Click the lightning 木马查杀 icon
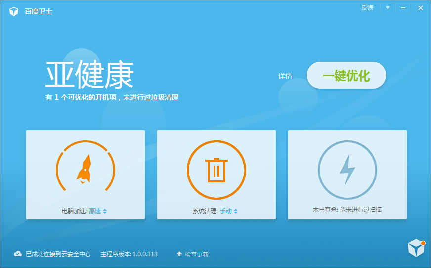Image resolution: width=431 pixels, height=268 pixels. coord(347,170)
